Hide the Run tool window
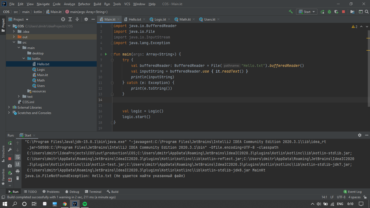Viewport: 370px width, 208px height. 366,135
